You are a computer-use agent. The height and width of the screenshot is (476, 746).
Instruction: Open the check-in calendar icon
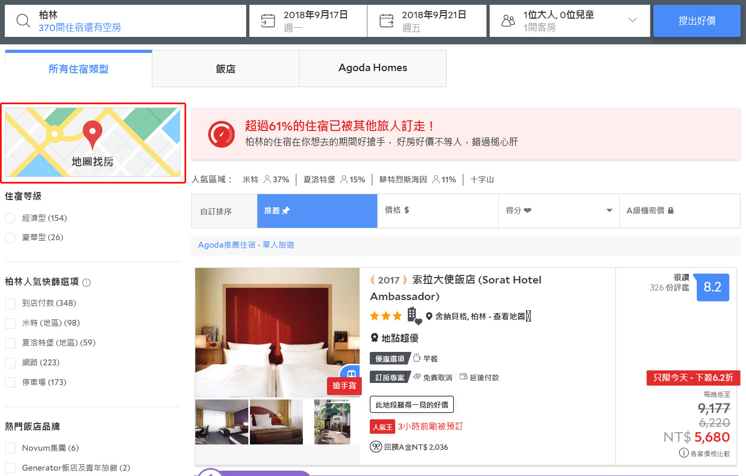(268, 21)
